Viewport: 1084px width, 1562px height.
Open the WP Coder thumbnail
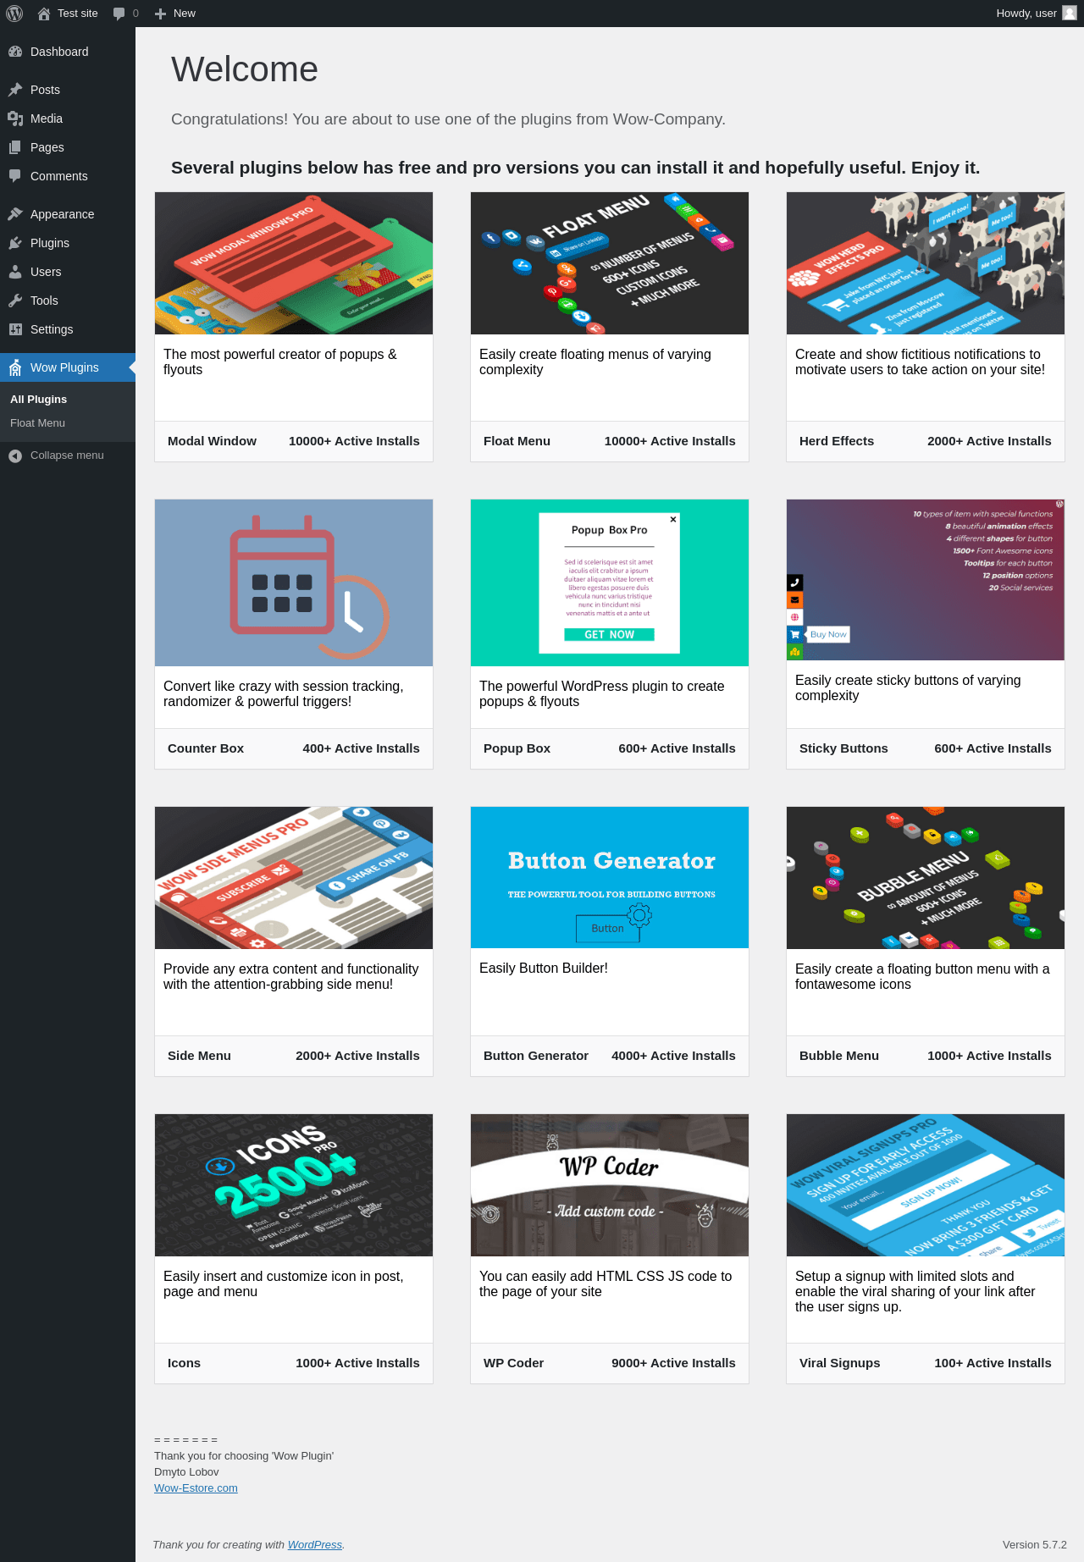tap(610, 1185)
